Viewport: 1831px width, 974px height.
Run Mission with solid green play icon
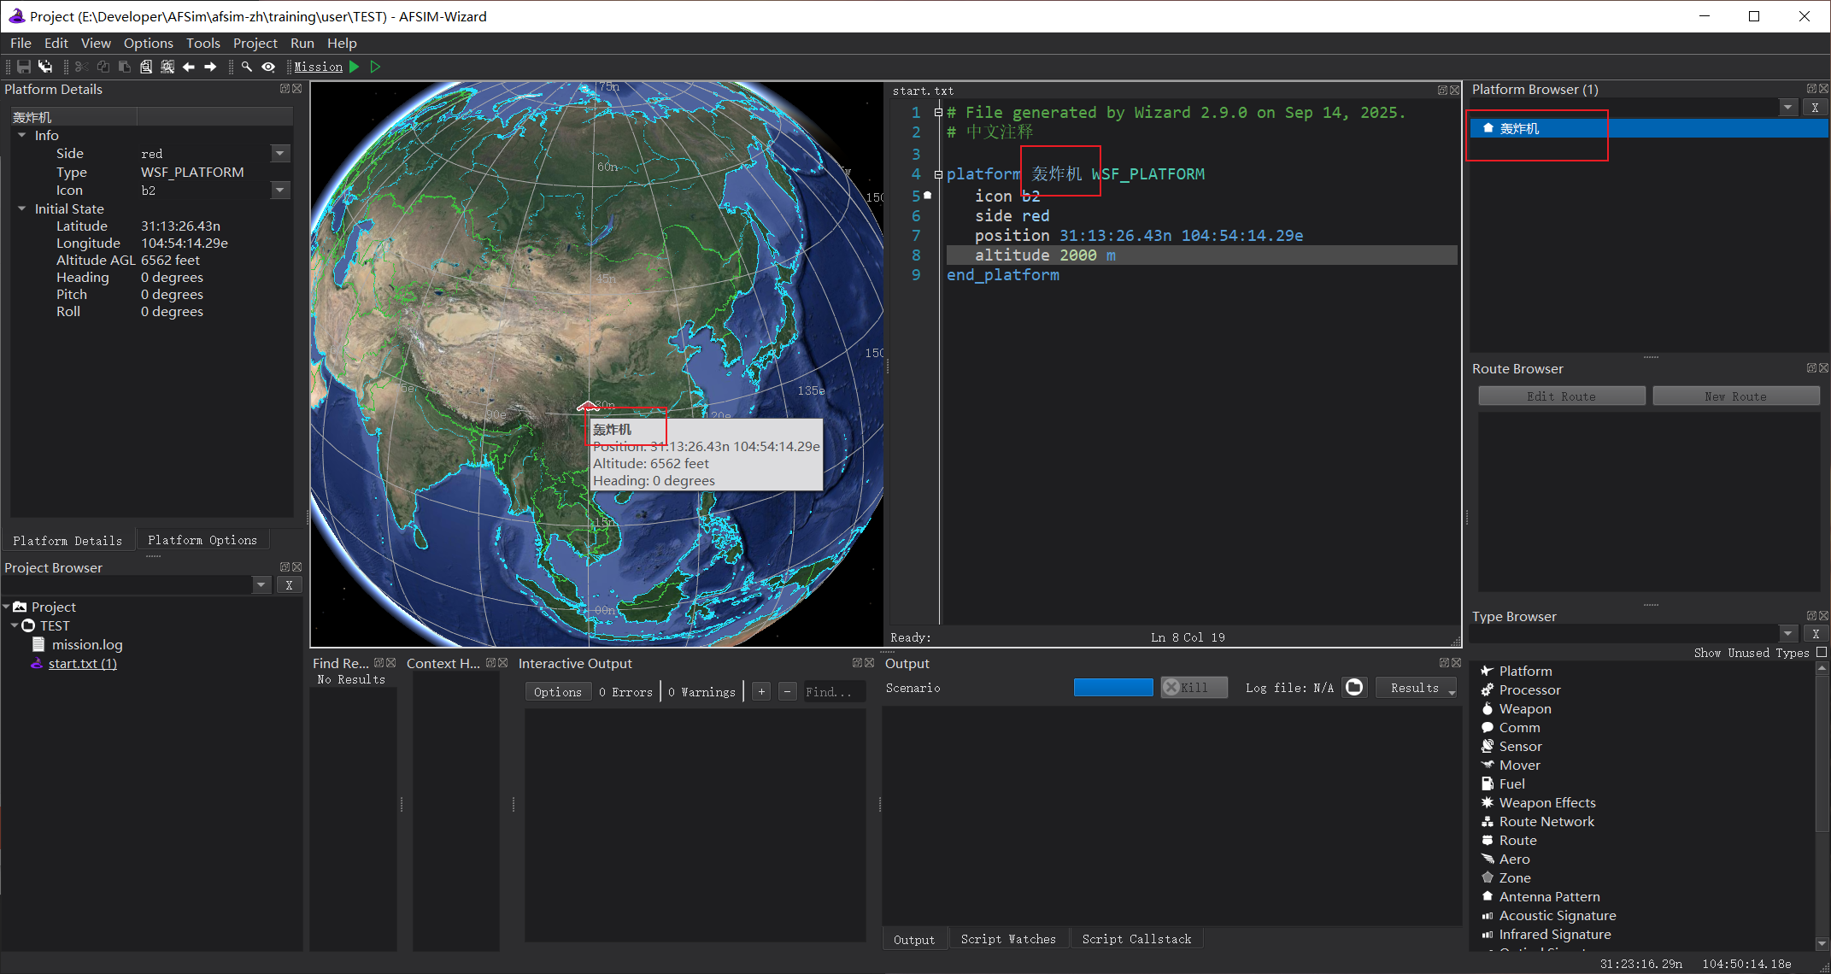(355, 67)
